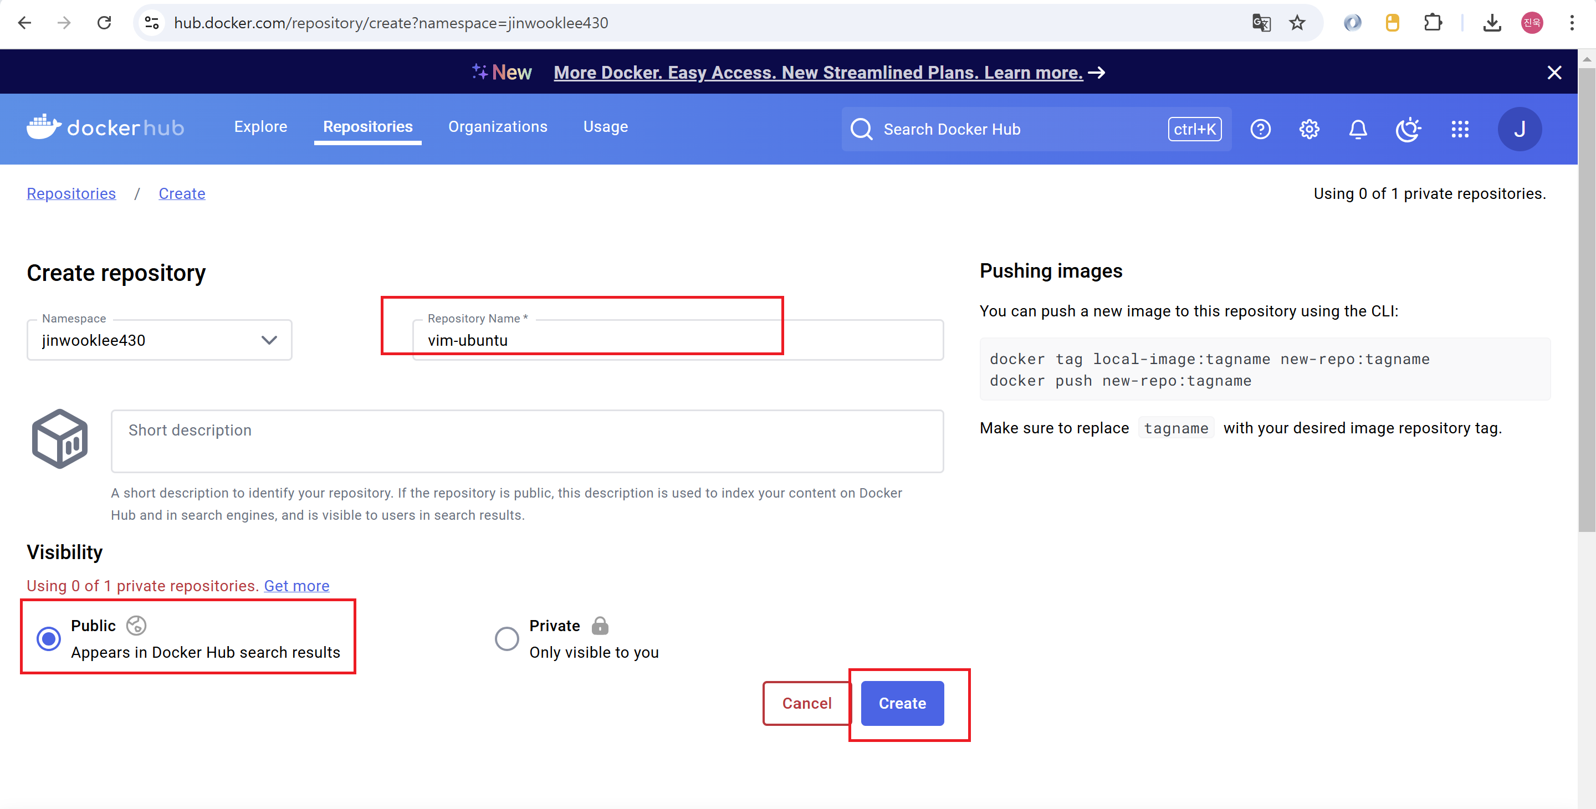
Task: Switch to the Explore tab
Action: pyautogui.click(x=260, y=126)
